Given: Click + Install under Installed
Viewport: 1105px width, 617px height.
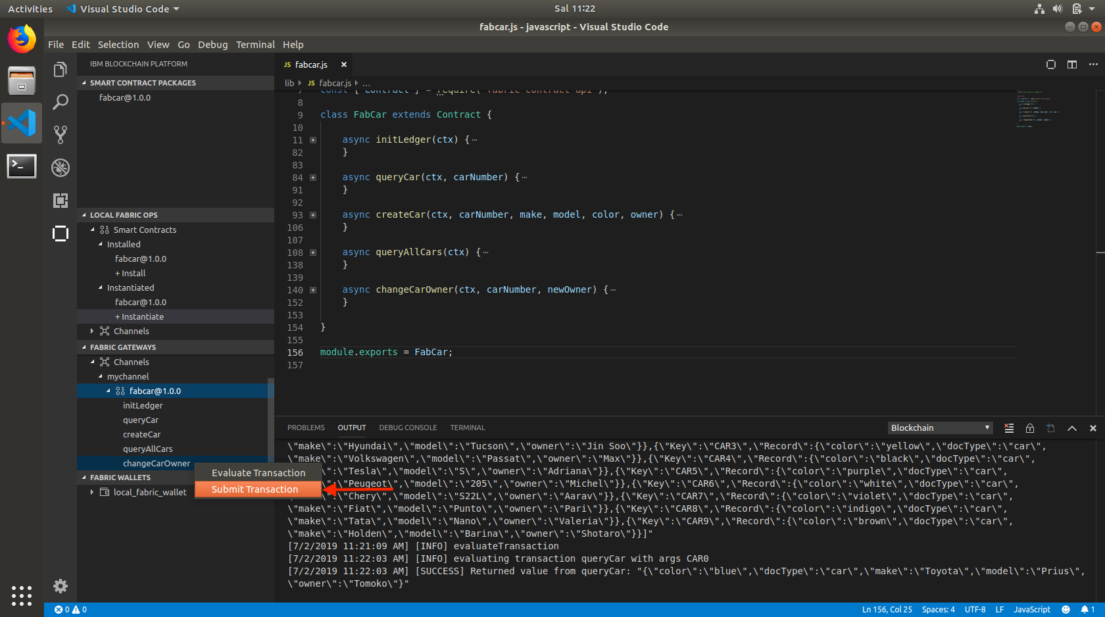Looking at the screenshot, I should [130, 273].
